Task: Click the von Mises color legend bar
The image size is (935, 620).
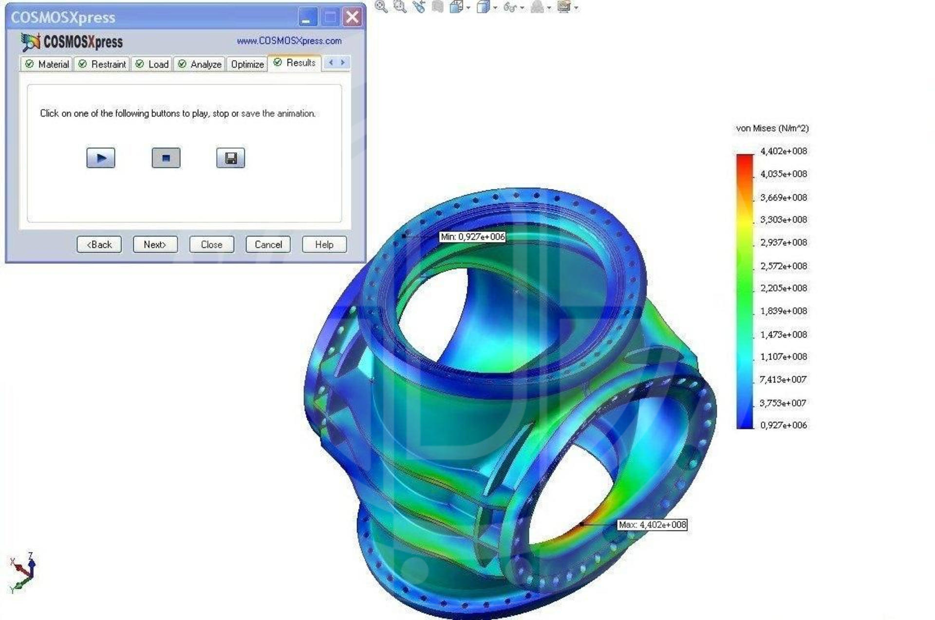Action: 745,291
